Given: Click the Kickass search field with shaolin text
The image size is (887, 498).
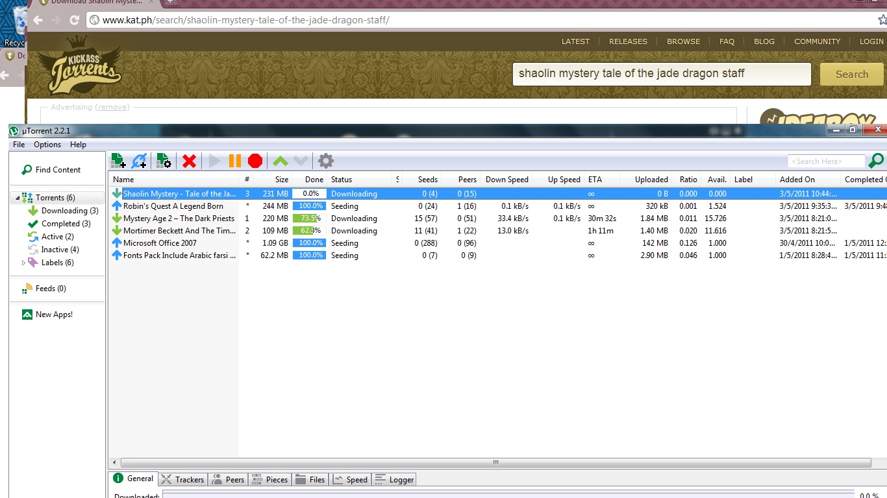Looking at the screenshot, I should (662, 74).
